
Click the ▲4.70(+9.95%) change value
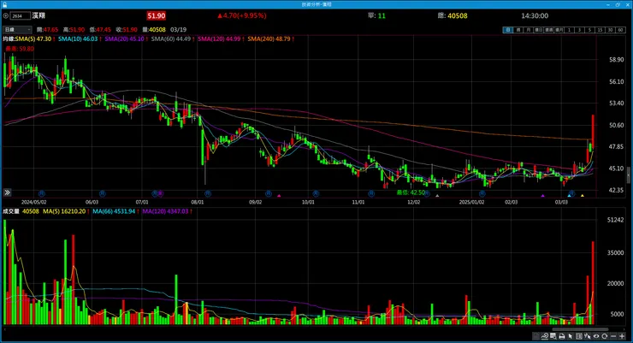pos(242,15)
